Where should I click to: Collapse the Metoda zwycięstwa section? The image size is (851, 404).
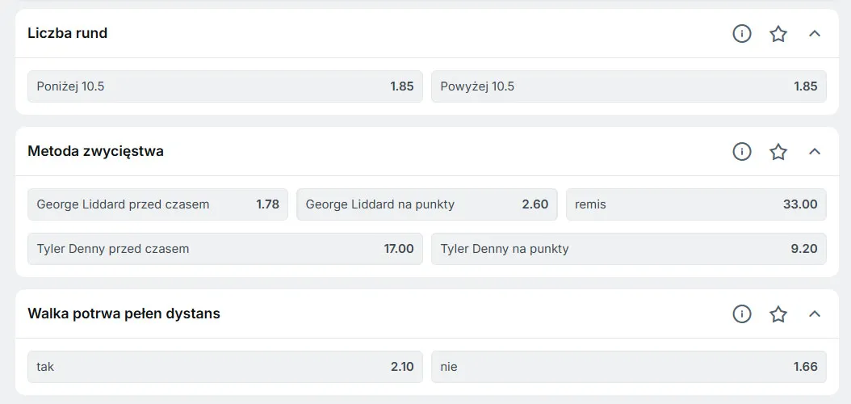pos(815,152)
